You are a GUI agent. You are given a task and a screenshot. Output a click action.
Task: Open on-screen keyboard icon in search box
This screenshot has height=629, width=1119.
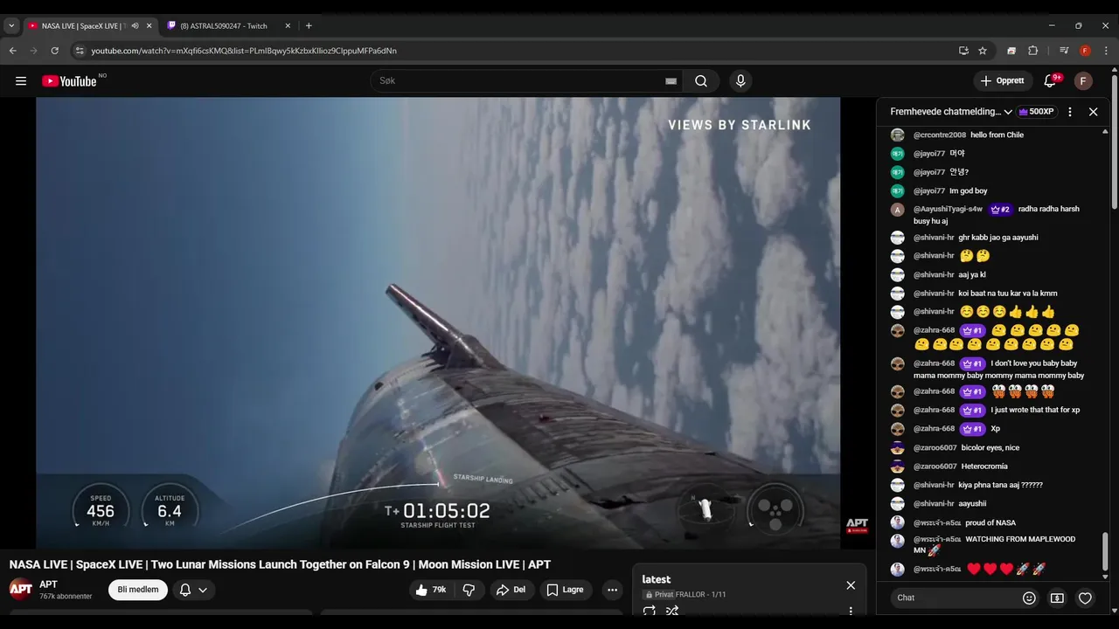click(x=671, y=81)
